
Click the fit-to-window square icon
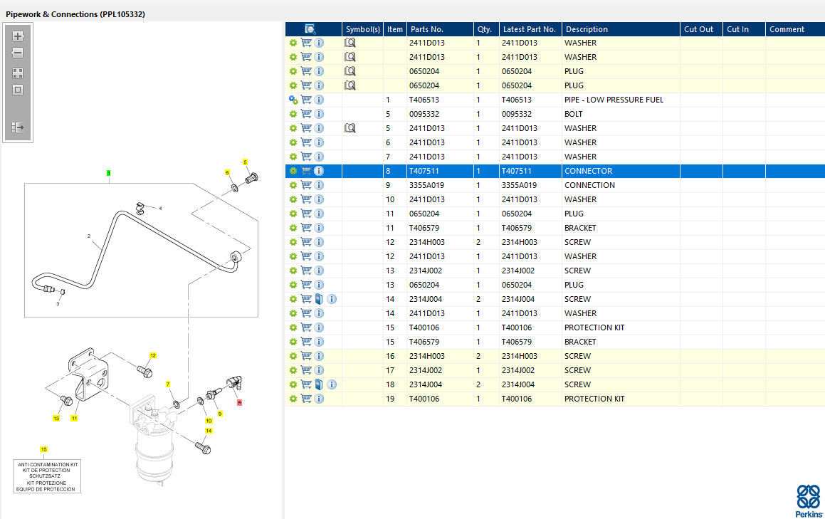tap(18, 90)
